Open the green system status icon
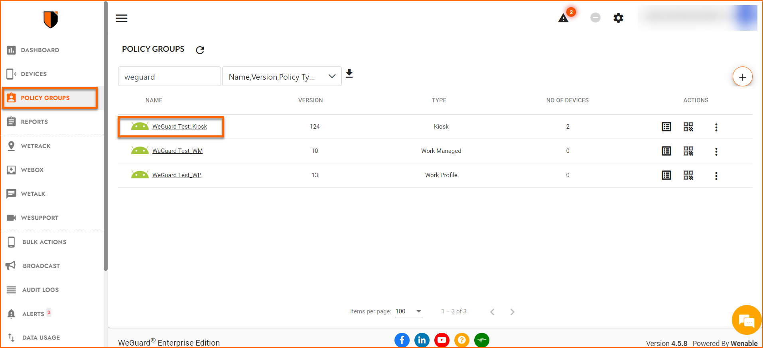Viewport: 763px width, 348px height. 482,340
